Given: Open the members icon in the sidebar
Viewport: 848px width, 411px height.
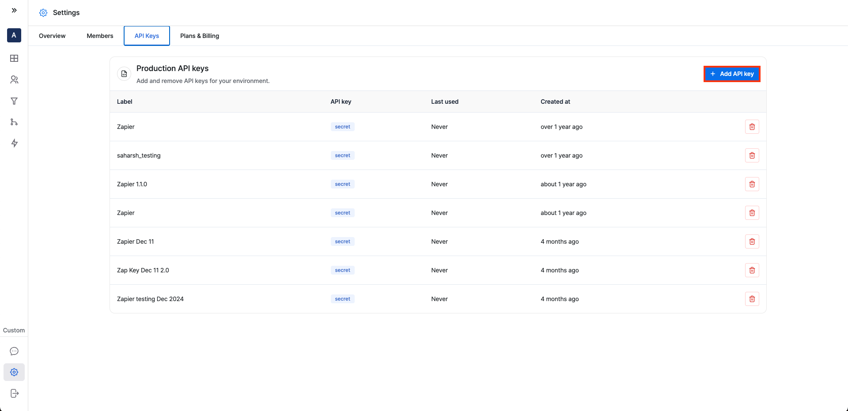Looking at the screenshot, I should coord(14,80).
